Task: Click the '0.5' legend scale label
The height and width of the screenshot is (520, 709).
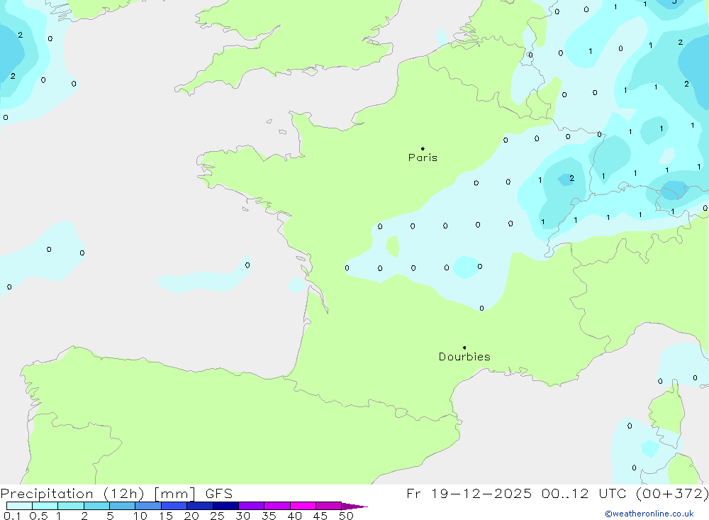Action: point(38,516)
